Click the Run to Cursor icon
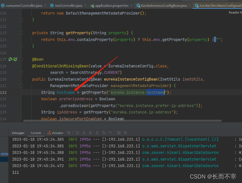This screenshot has height=183, width=242. pyautogui.click(x=110, y=133)
